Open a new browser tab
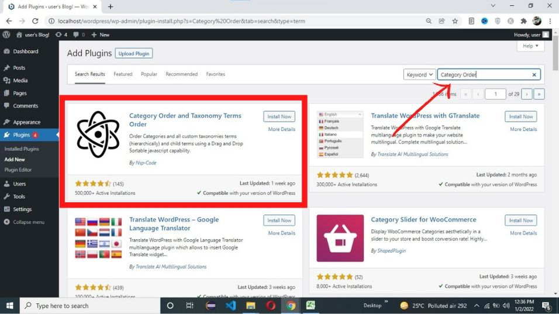 click(x=111, y=6)
